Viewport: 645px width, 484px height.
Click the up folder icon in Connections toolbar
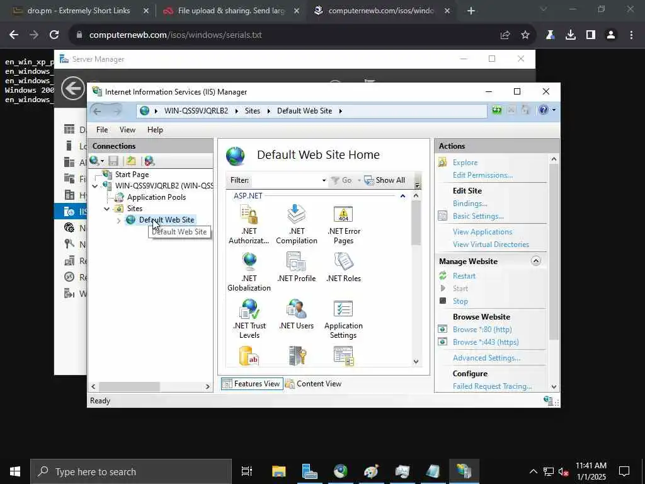(x=131, y=161)
